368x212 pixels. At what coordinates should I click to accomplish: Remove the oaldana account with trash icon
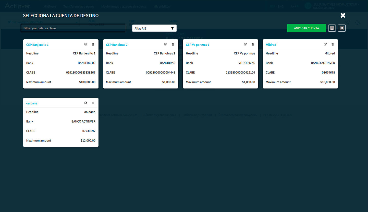[93, 103]
